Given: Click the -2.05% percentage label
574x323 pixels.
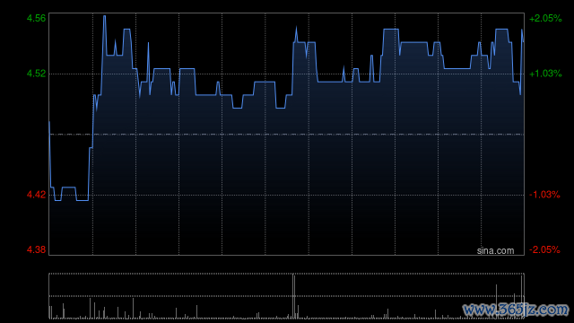Looking at the screenshot, I should pyautogui.click(x=544, y=249).
